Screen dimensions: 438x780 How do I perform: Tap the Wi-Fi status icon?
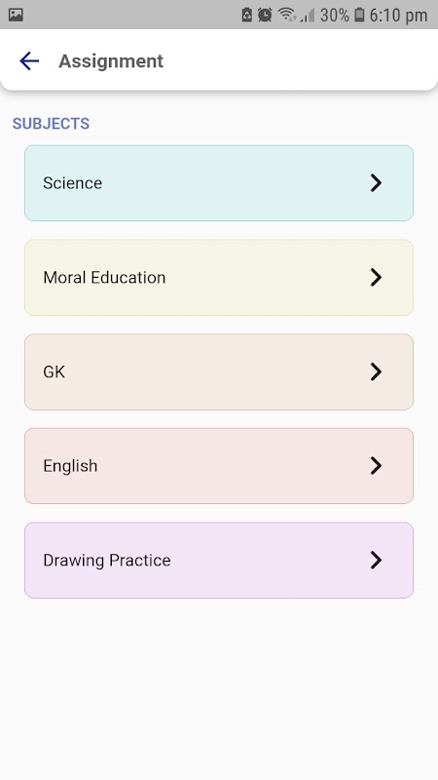287,15
